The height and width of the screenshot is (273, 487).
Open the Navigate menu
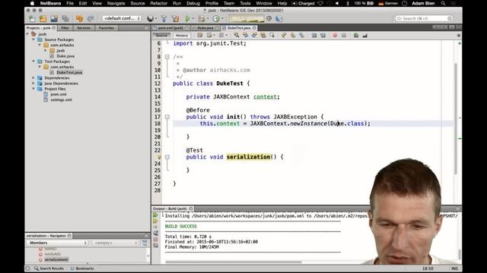pos(116,3)
